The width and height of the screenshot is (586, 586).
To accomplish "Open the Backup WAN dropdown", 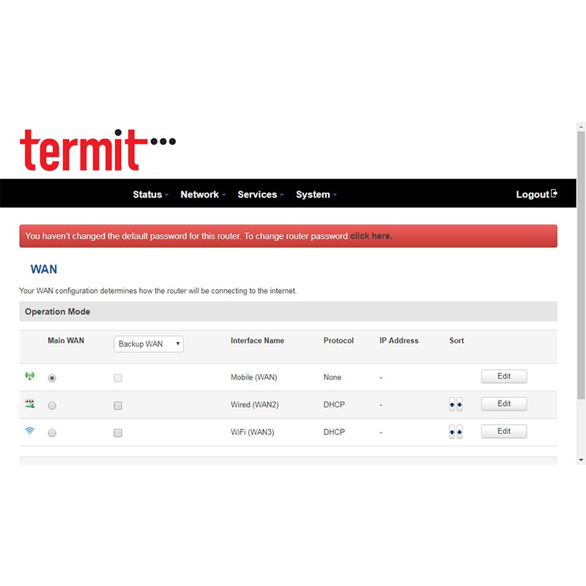I will coord(148,344).
